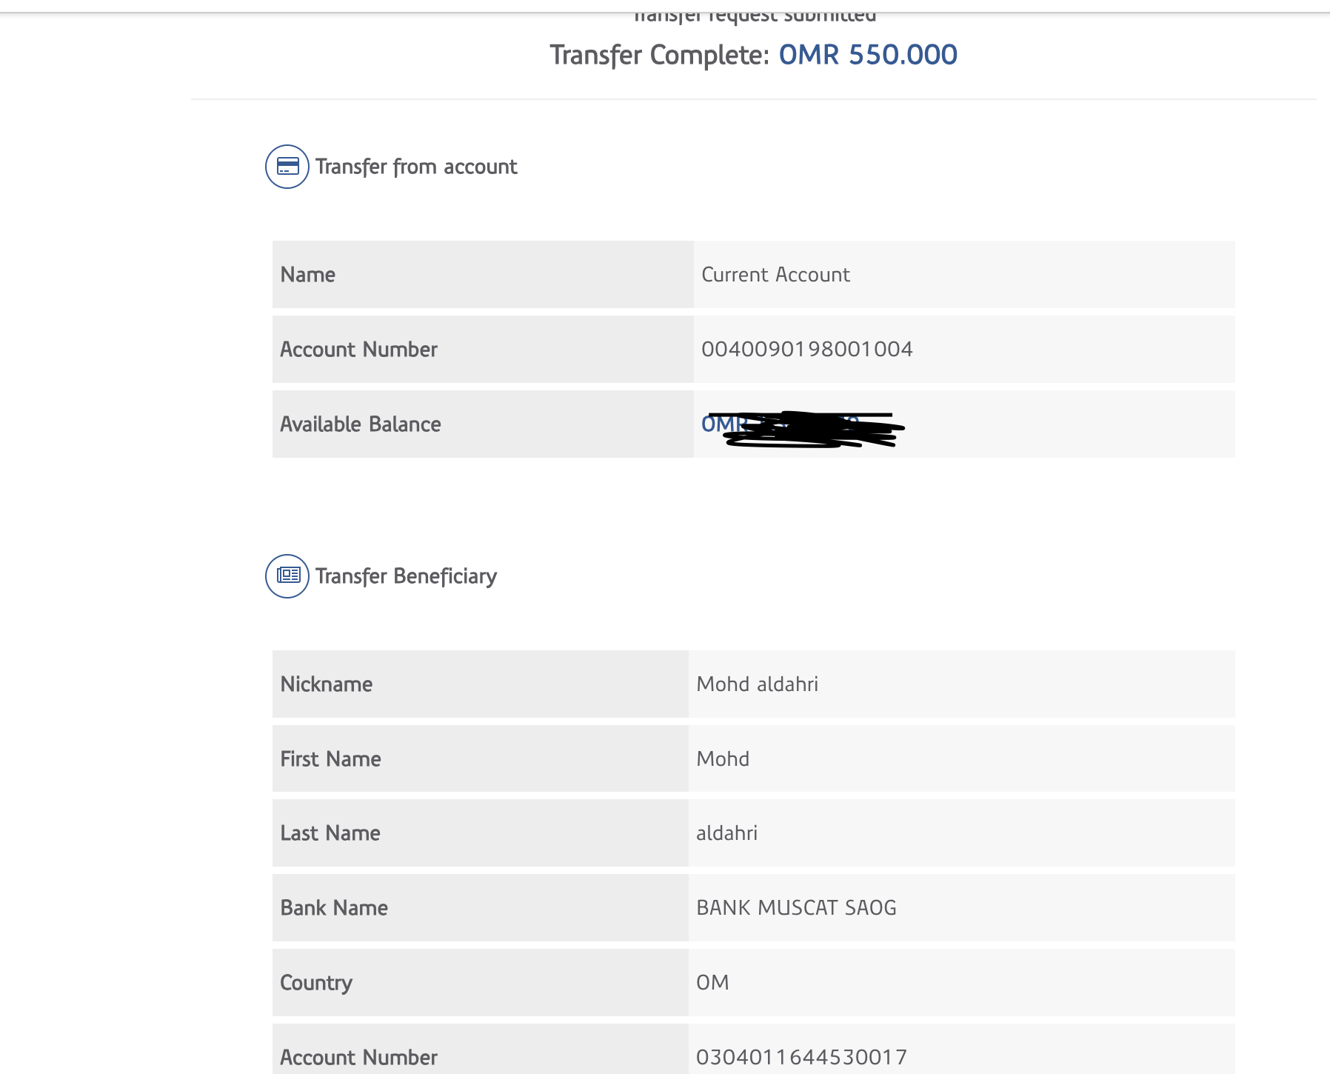The width and height of the screenshot is (1330, 1074).
Task: Click the card icon beside Transfer from account
Action: coord(287,167)
